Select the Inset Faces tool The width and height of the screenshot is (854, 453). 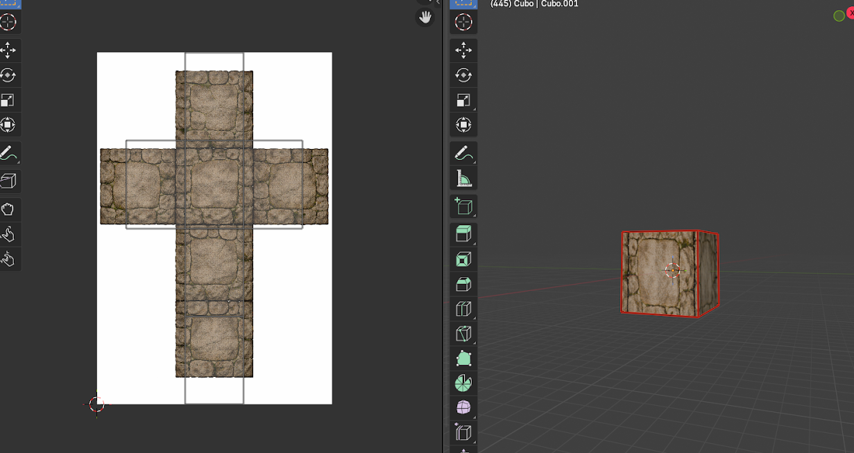click(x=463, y=260)
